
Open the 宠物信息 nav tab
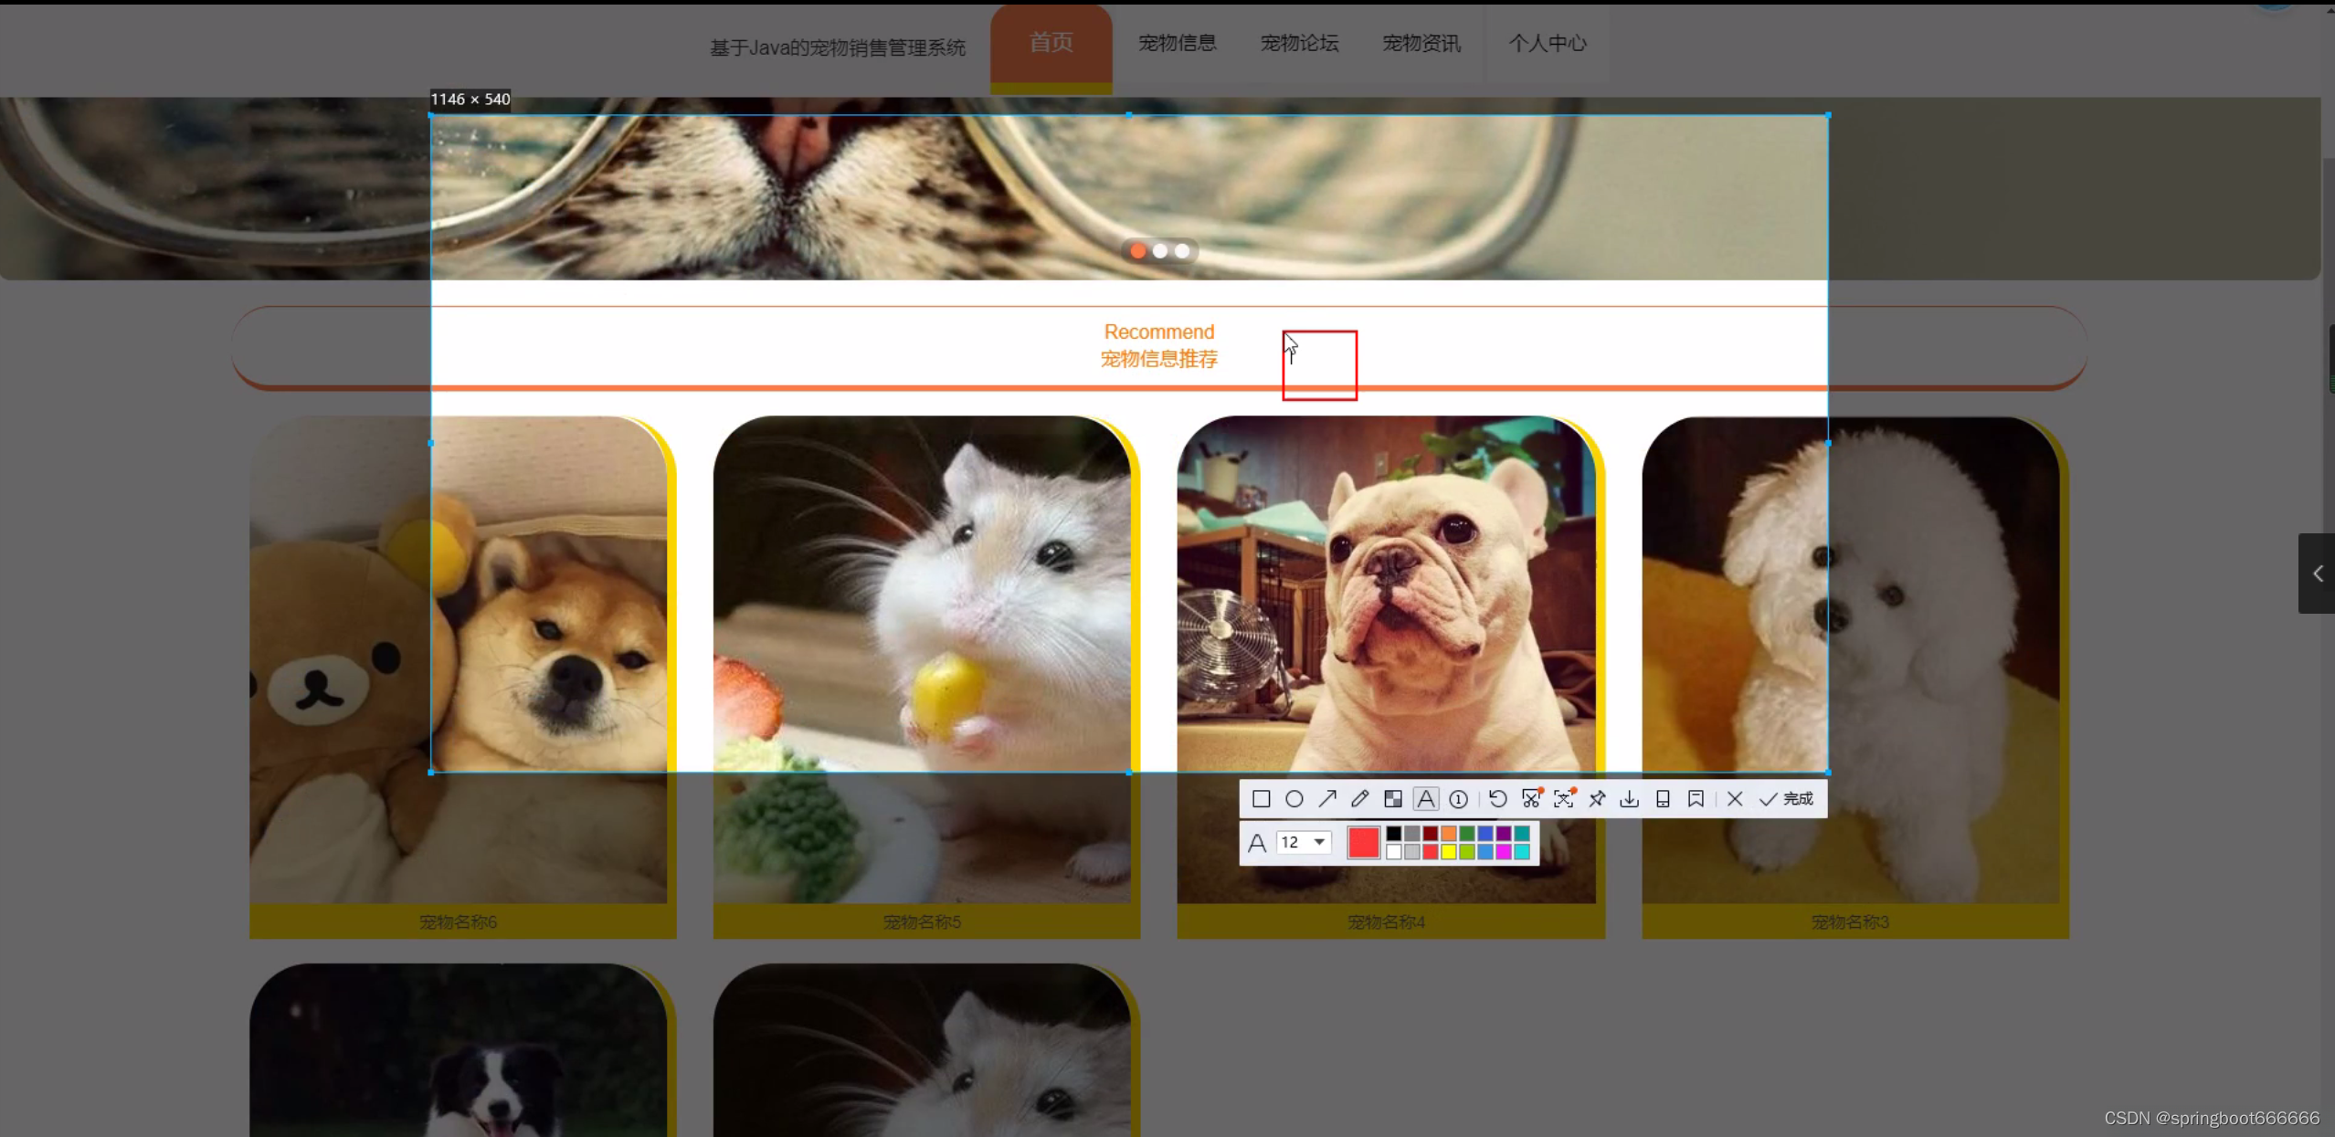(x=1177, y=43)
